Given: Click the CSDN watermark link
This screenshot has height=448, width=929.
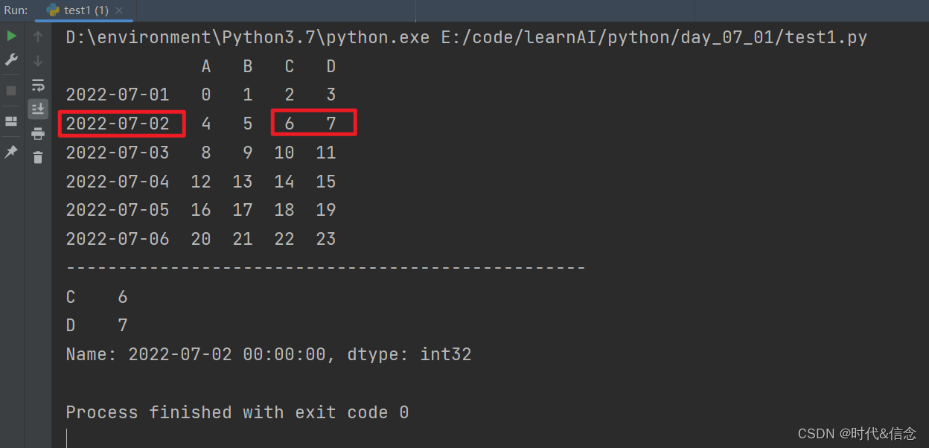Looking at the screenshot, I should point(856,433).
